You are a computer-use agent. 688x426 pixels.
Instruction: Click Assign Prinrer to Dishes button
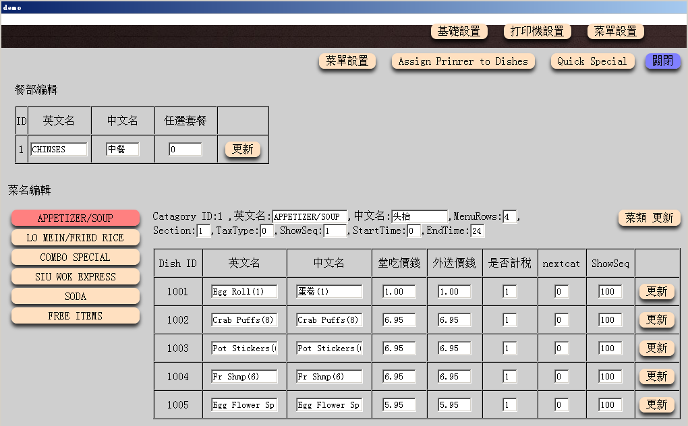click(463, 61)
